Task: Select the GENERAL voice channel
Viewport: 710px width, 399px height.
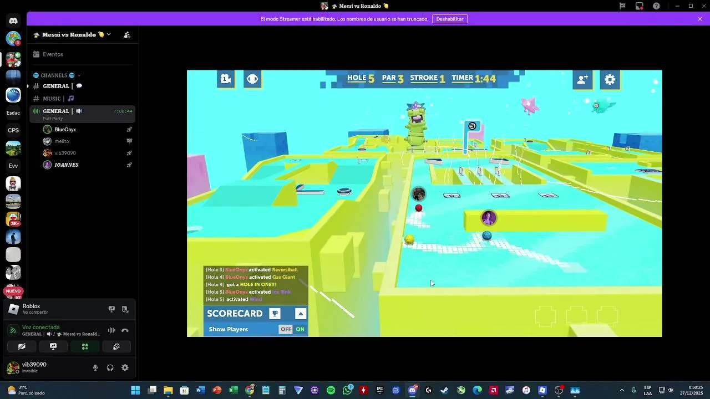Action: (82, 114)
